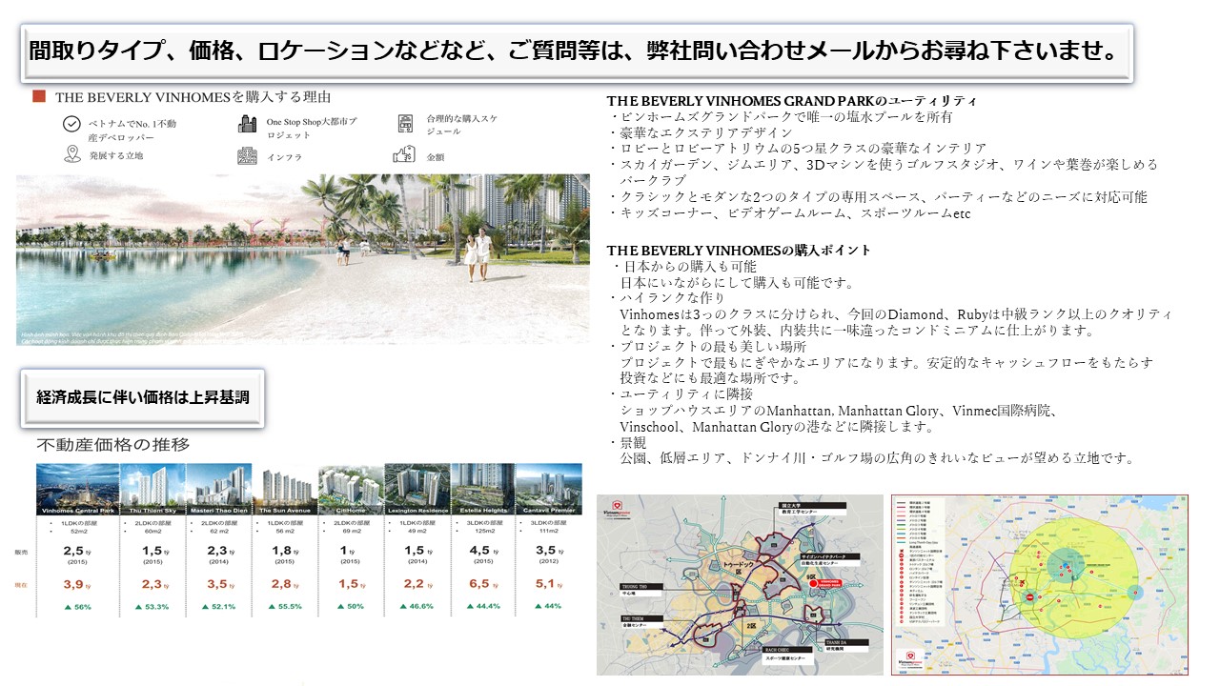The width and height of the screenshot is (1220, 686).
Task: Click the skyscraper icon beside One Stop Shop
Action: [248, 124]
